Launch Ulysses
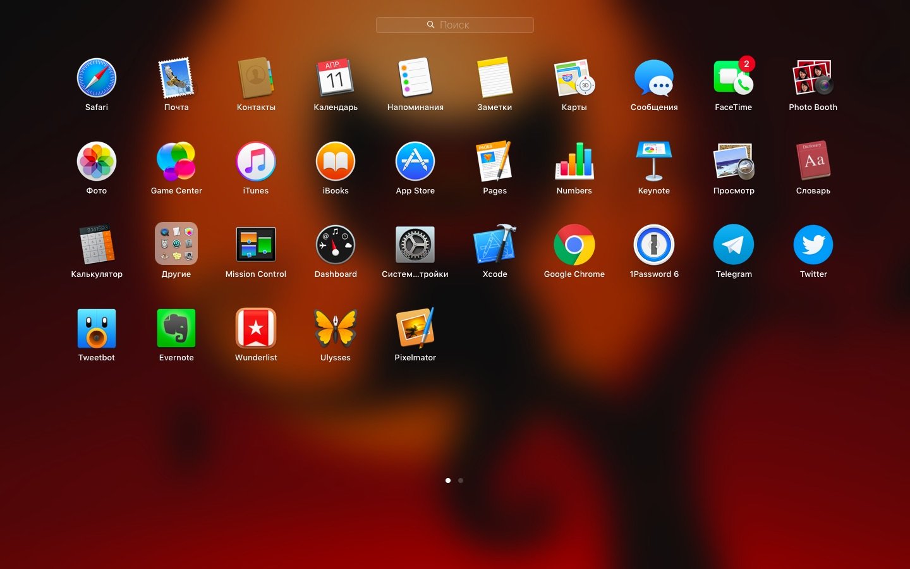The image size is (910, 569). pyautogui.click(x=336, y=329)
